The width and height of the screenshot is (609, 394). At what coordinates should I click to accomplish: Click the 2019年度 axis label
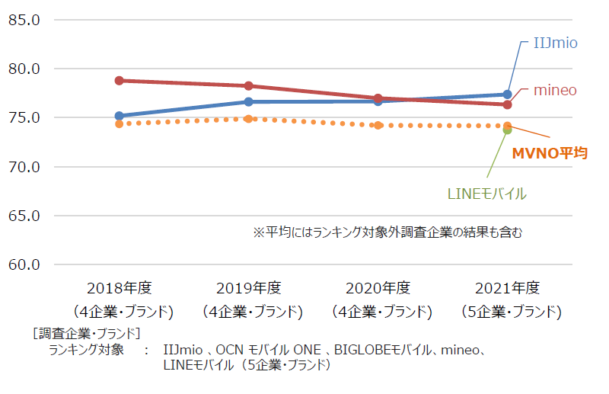tap(249, 288)
